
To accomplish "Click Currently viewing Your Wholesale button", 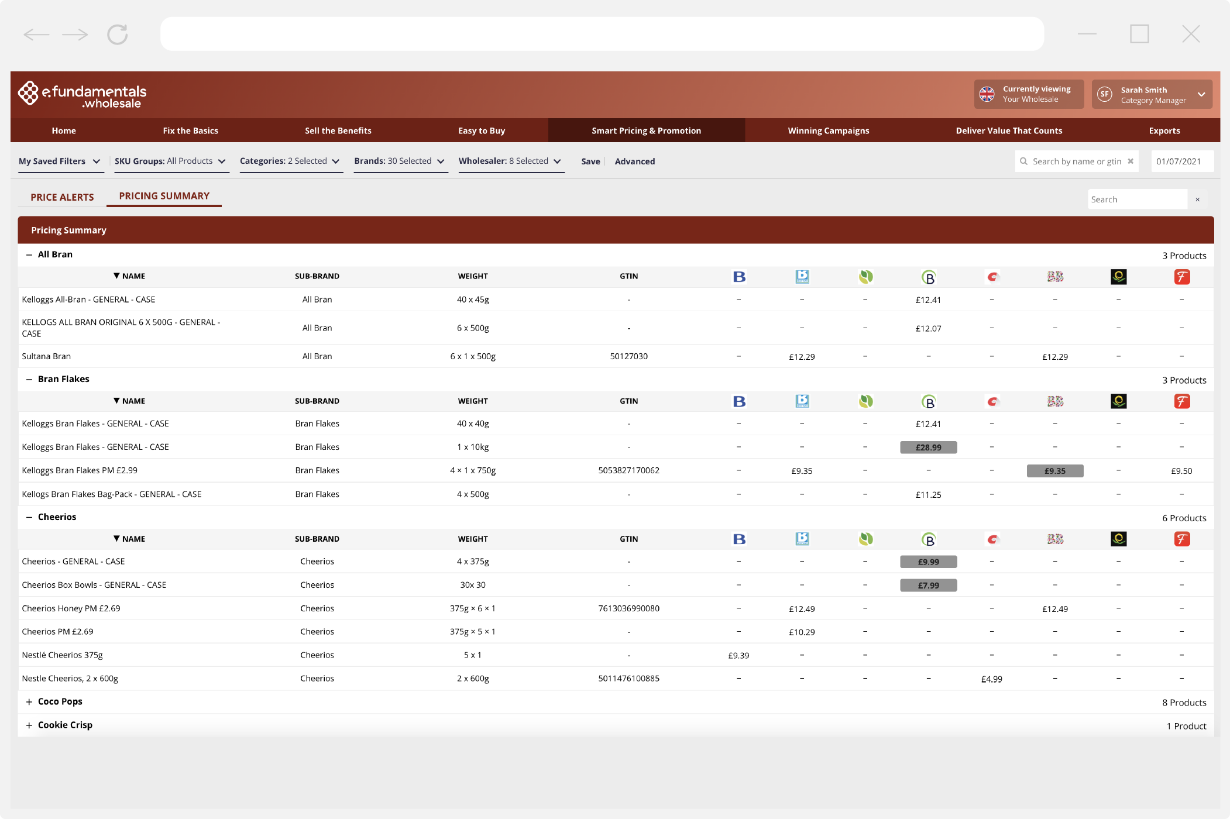I will (1029, 94).
